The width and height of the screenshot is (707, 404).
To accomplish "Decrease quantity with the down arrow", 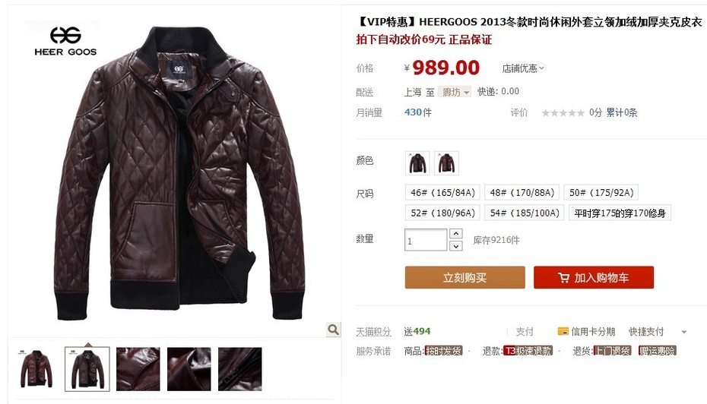I will tap(456, 246).
